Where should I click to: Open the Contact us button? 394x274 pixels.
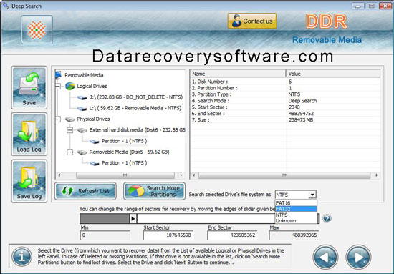pyautogui.click(x=252, y=21)
